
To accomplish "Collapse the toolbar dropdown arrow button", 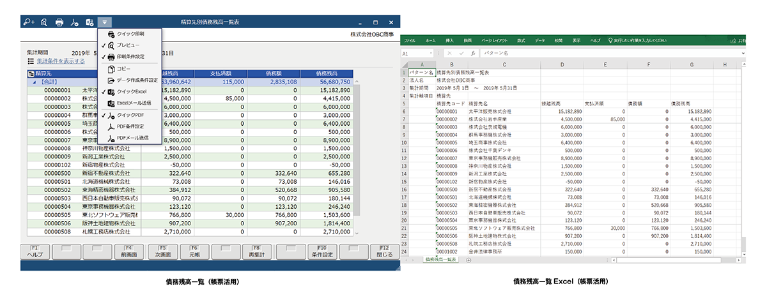I will click(105, 22).
